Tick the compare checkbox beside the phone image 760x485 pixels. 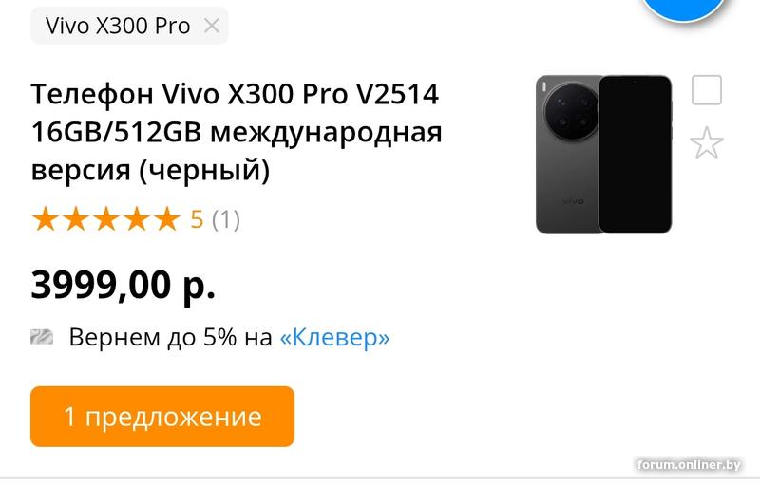click(706, 90)
